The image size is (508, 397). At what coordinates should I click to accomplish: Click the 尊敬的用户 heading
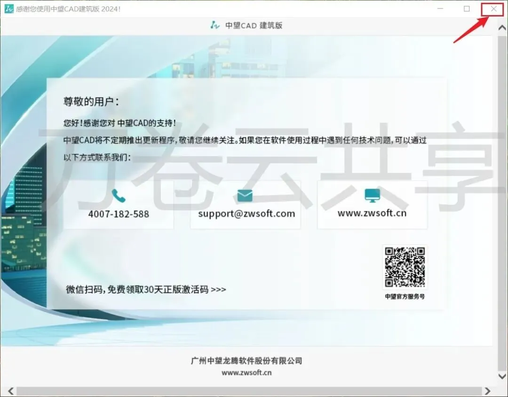pyautogui.click(x=91, y=102)
